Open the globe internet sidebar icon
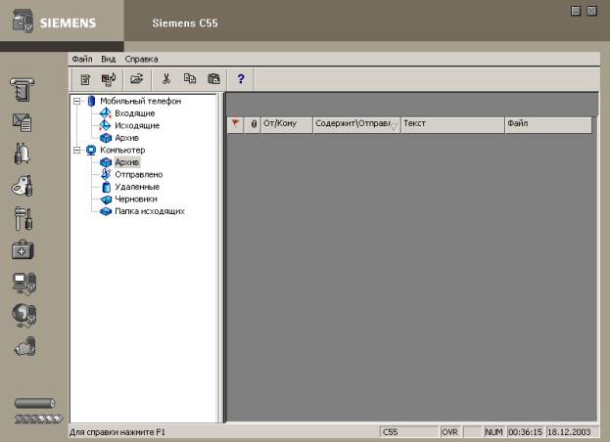This screenshot has height=442, width=610. (24, 315)
